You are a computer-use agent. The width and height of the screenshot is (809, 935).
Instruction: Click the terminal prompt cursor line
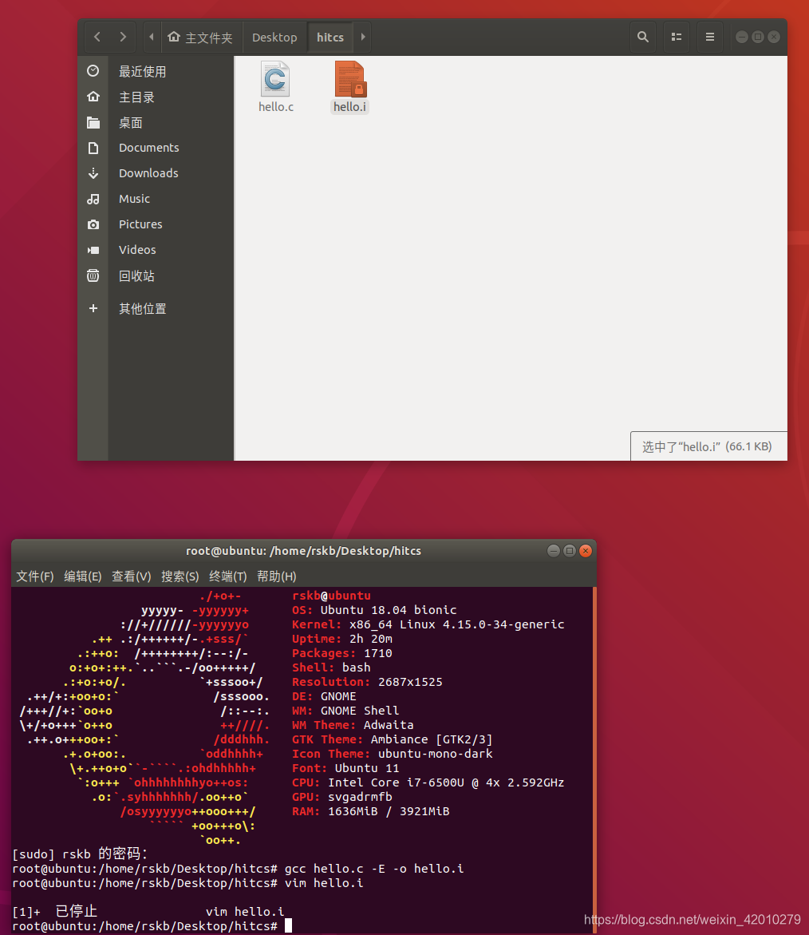[x=152, y=926]
